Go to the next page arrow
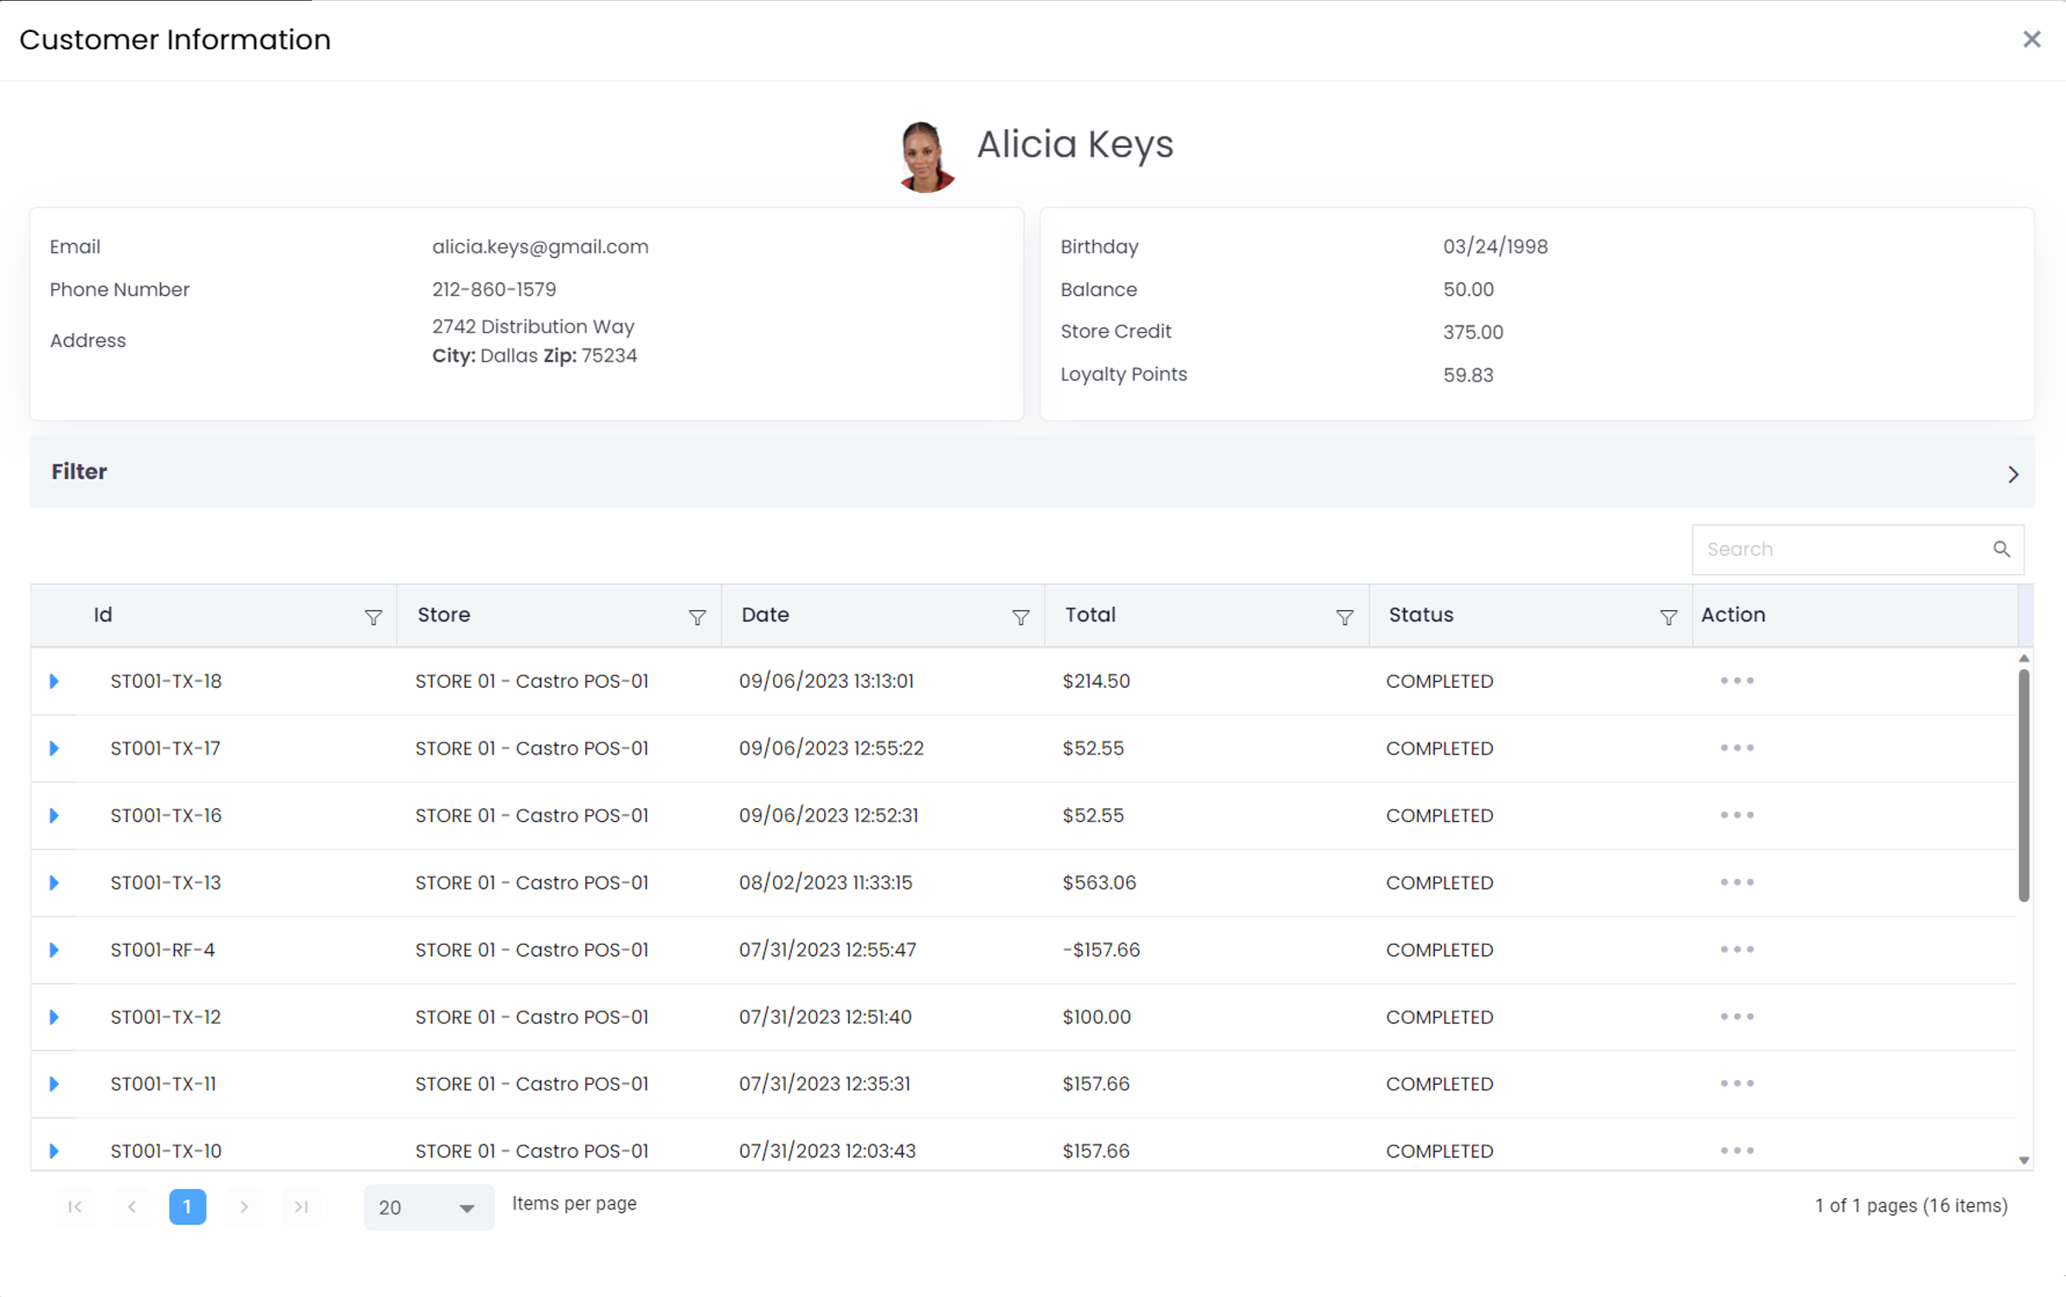 pyautogui.click(x=244, y=1206)
